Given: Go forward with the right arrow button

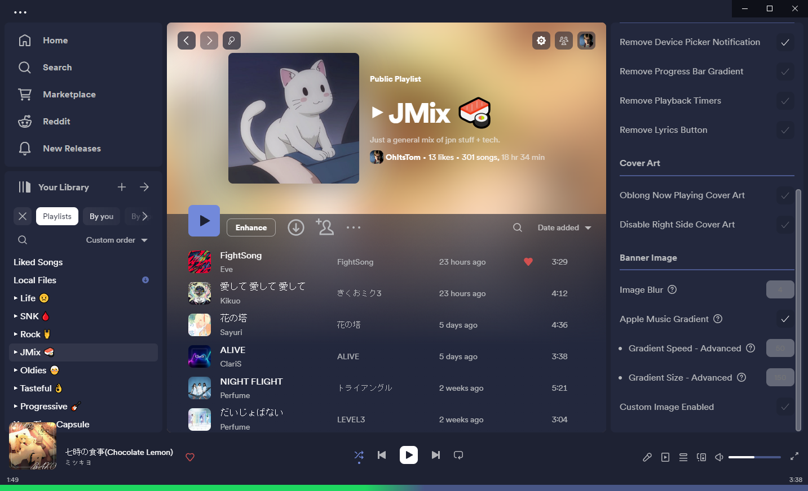Looking at the screenshot, I should pos(209,41).
